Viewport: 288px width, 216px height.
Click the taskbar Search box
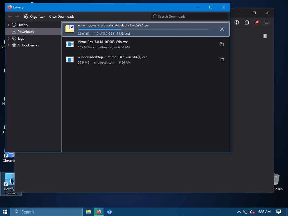tap(46, 212)
